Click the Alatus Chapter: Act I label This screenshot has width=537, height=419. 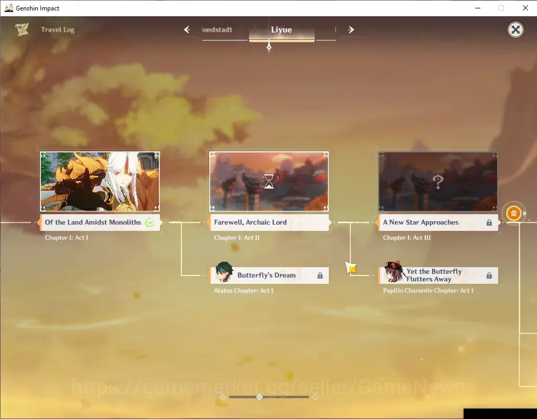tap(243, 291)
